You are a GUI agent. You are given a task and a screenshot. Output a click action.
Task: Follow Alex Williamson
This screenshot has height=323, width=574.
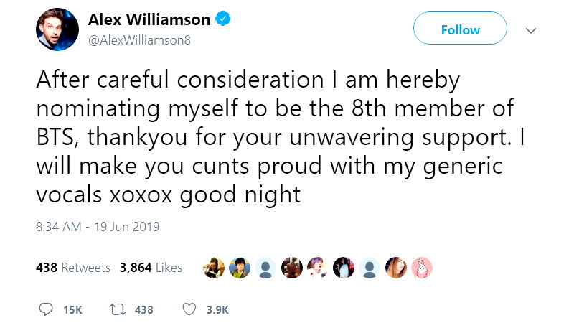click(x=460, y=30)
